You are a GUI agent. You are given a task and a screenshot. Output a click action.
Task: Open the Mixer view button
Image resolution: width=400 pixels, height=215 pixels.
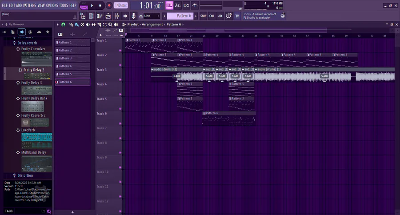click(x=116, y=16)
